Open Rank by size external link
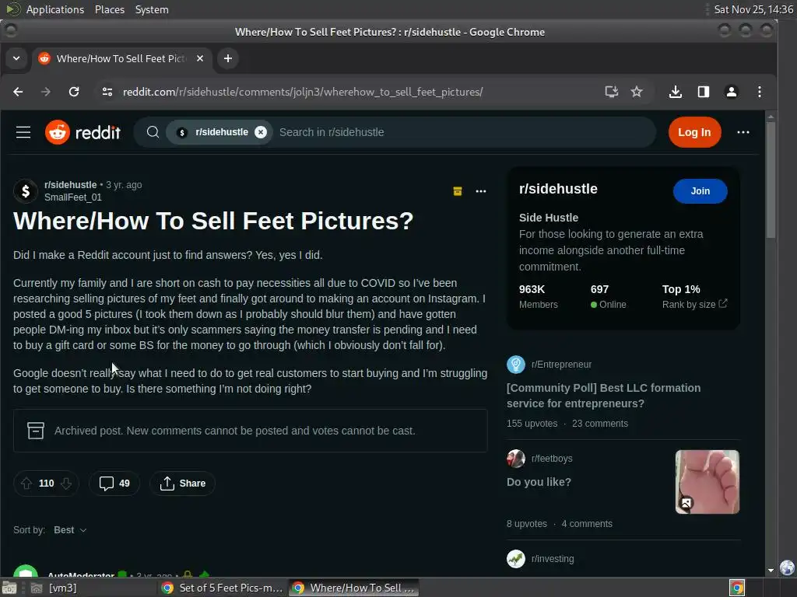This screenshot has width=797, height=597. click(x=694, y=304)
